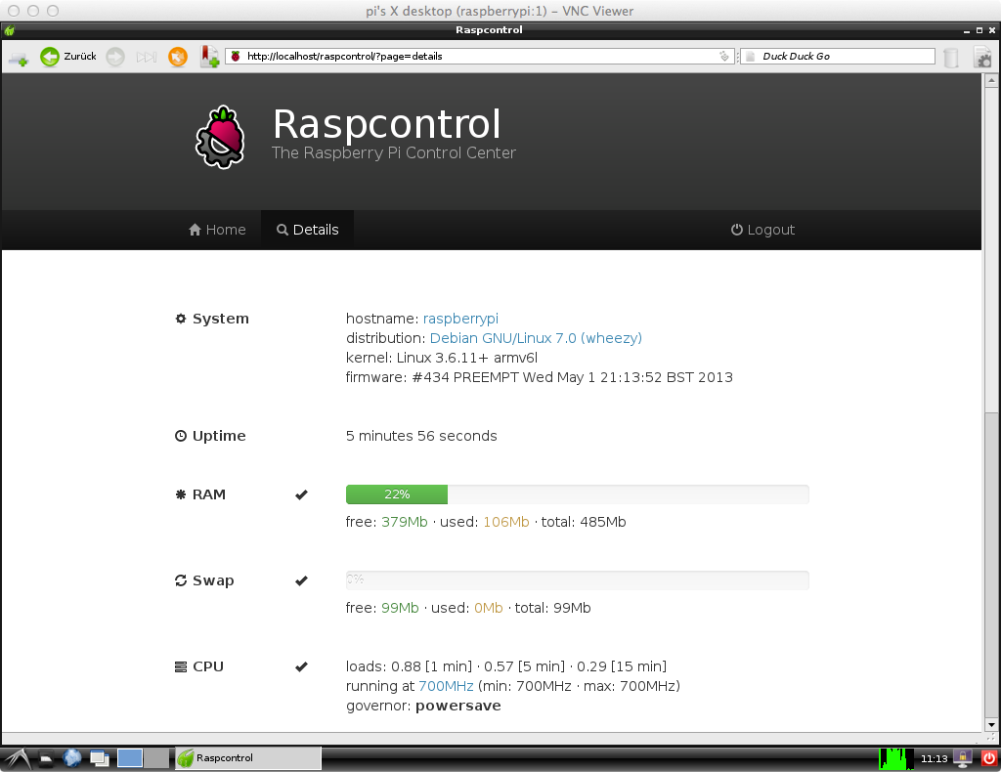1001x772 pixels.
Task: Click the screen lock icon in the system tray
Action: point(962,758)
